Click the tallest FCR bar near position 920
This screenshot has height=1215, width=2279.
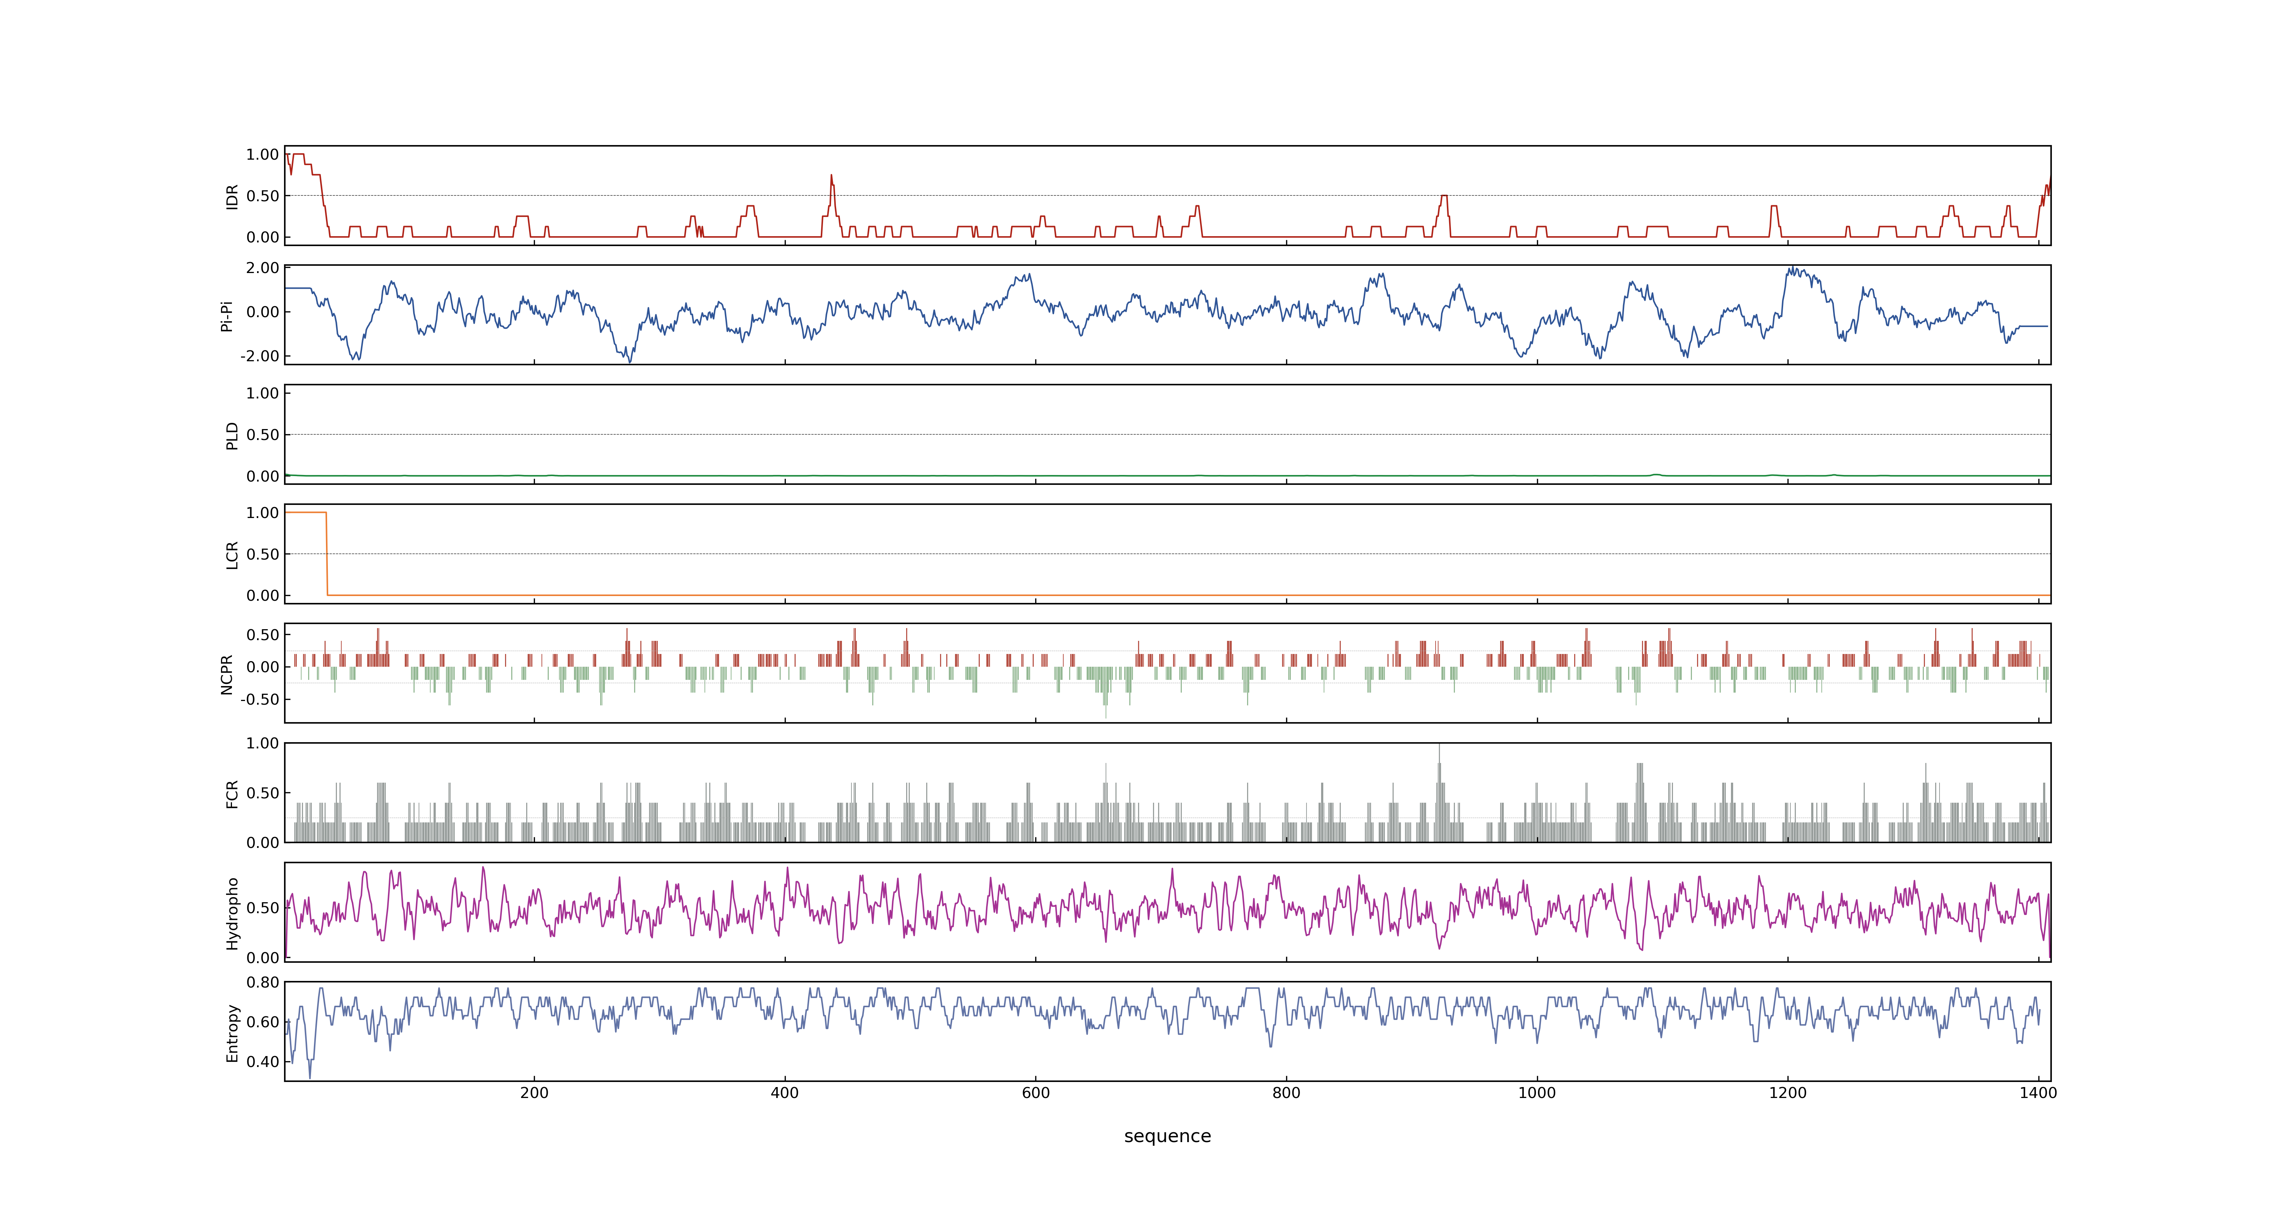click(1439, 792)
